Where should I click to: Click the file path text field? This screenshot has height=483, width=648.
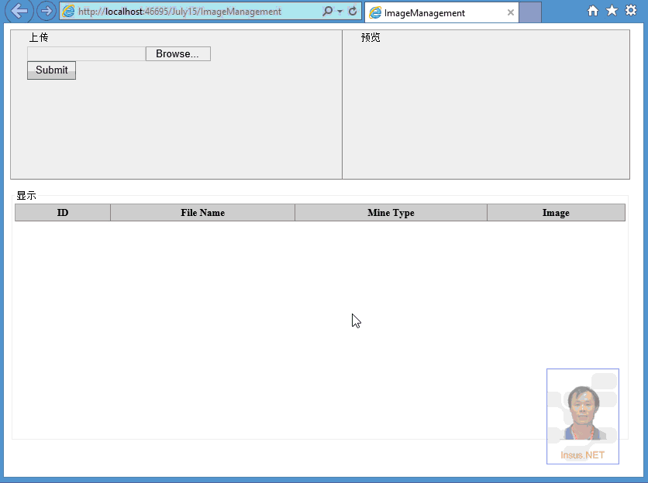coord(86,53)
